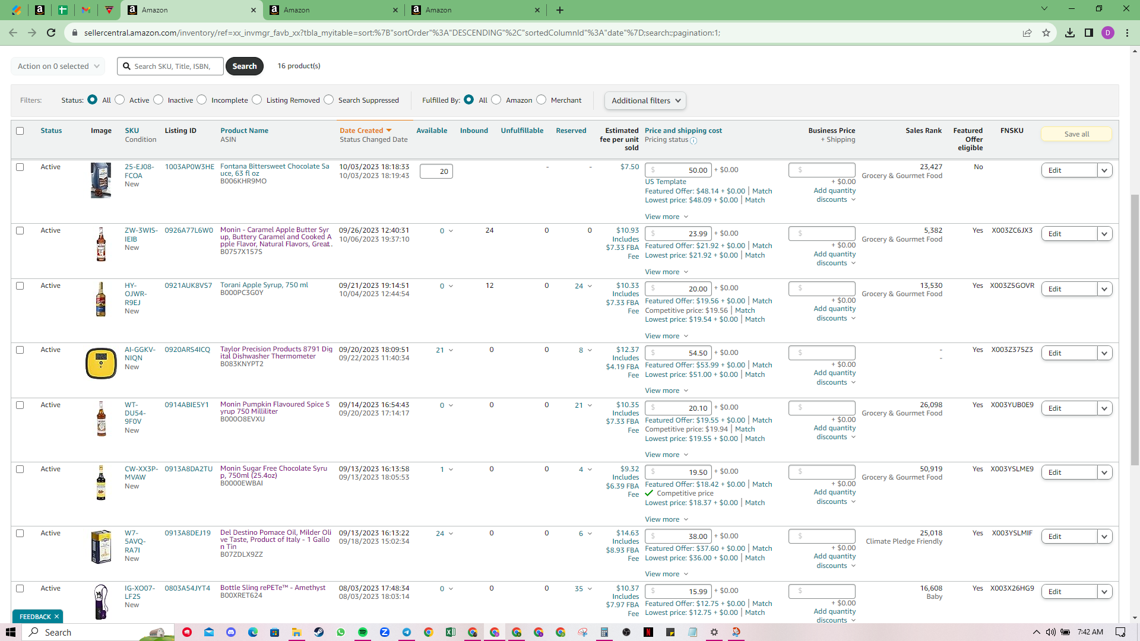The image size is (1140, 641).
Task: Select the Active status filter
Action: (120, 100)
